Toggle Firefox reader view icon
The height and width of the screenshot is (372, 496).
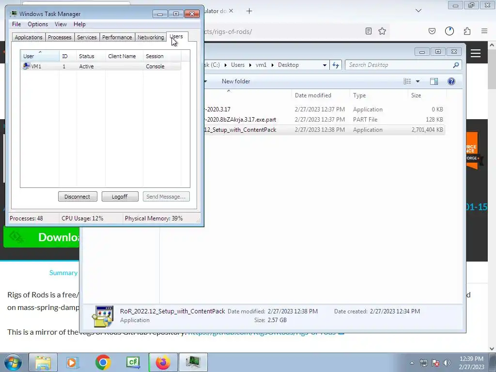click(368, 31)
